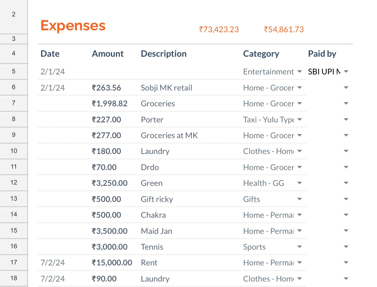Select total cell ₹54,861.73
Image resolution: width=377 pixels, height=287 pixels.
coord(284,30)
